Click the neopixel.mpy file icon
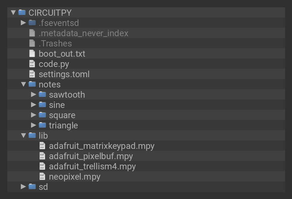Screen dimensions: 292x199 coord(42,177)
